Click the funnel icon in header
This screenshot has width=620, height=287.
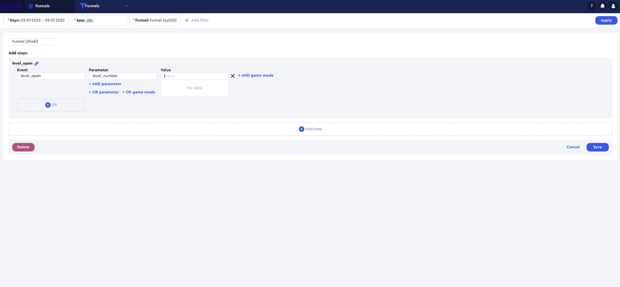[x=82, y=6]
